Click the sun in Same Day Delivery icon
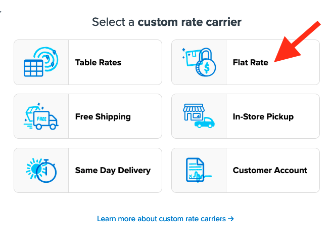332x244 pixels. tap(35, 168)
